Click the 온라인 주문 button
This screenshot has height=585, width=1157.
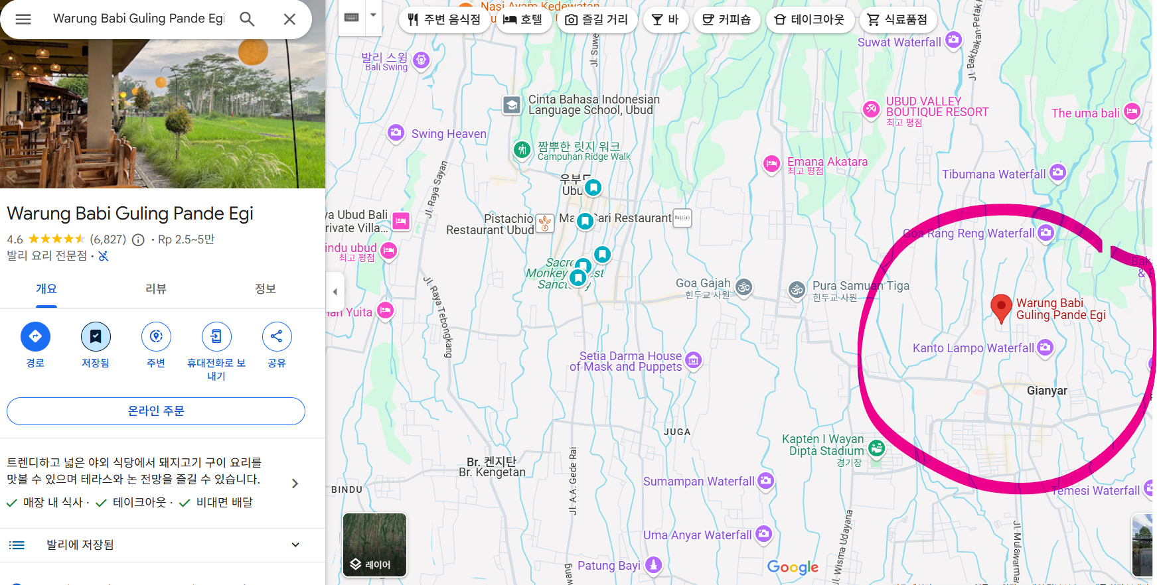coord(156,411)
